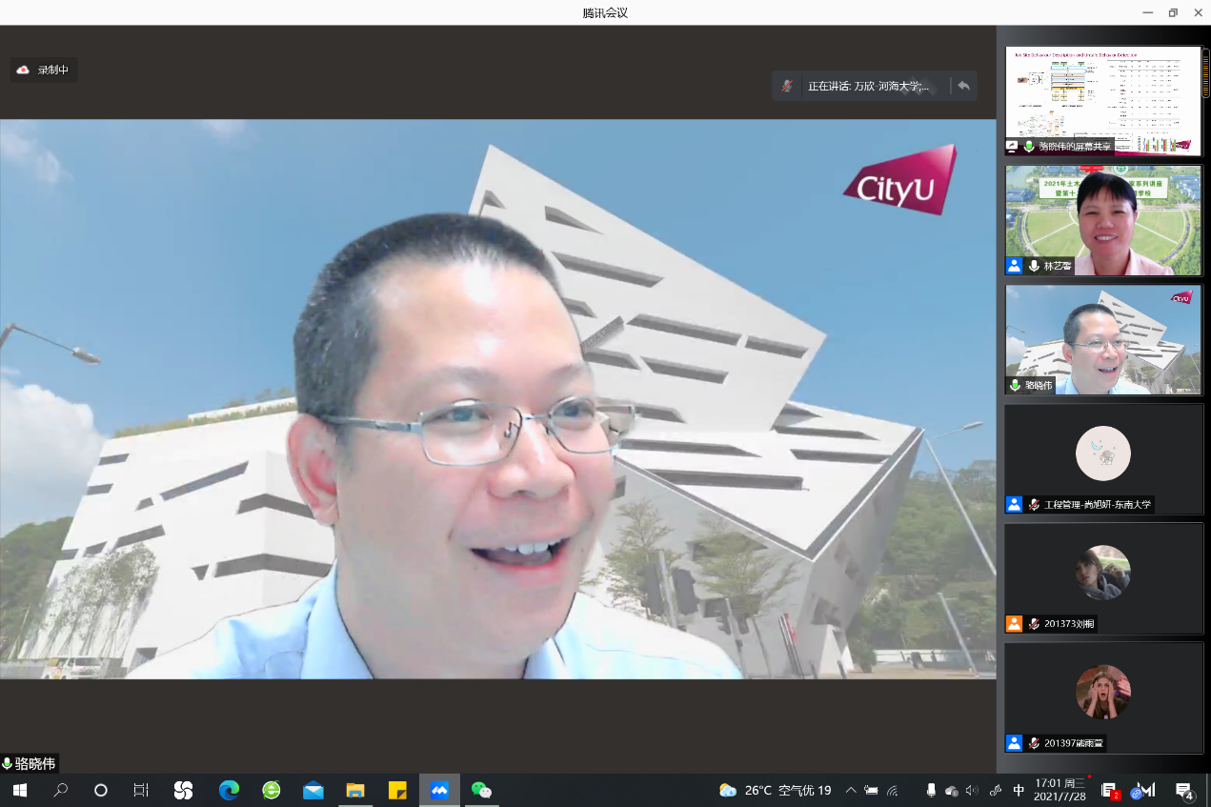Launch Microsoft Edge from the taskbar
Viewport: 1211px width, 807px height.
(229, 790)
